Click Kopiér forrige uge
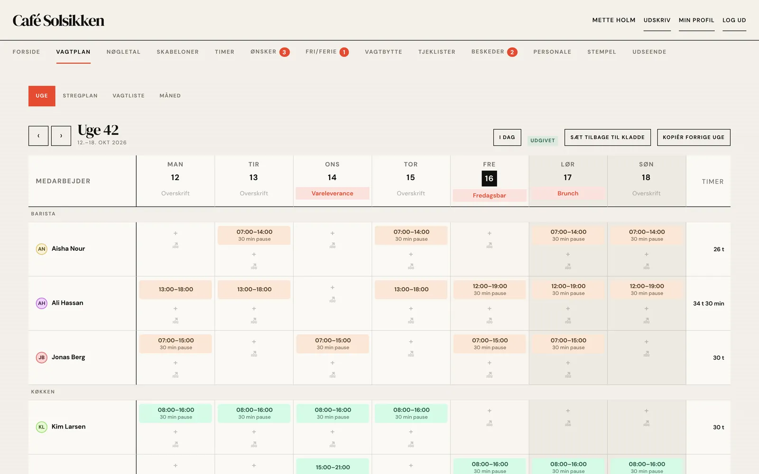 pyautogui.click(x=694, y=137)
